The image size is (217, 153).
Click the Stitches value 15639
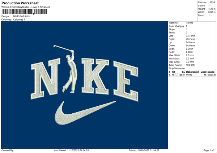click(212, 3)
